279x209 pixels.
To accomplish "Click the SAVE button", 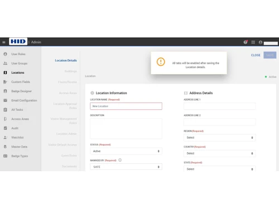I will tap(270, 55).
